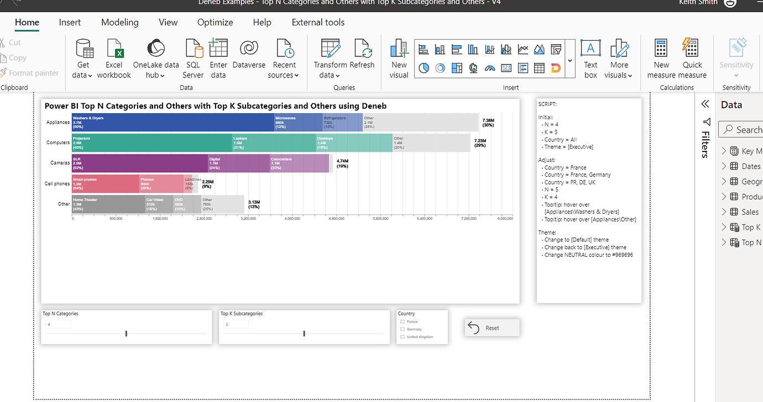
Task: Open SQL Server data source
Action: pyautogui.click(x=194, y=49)
